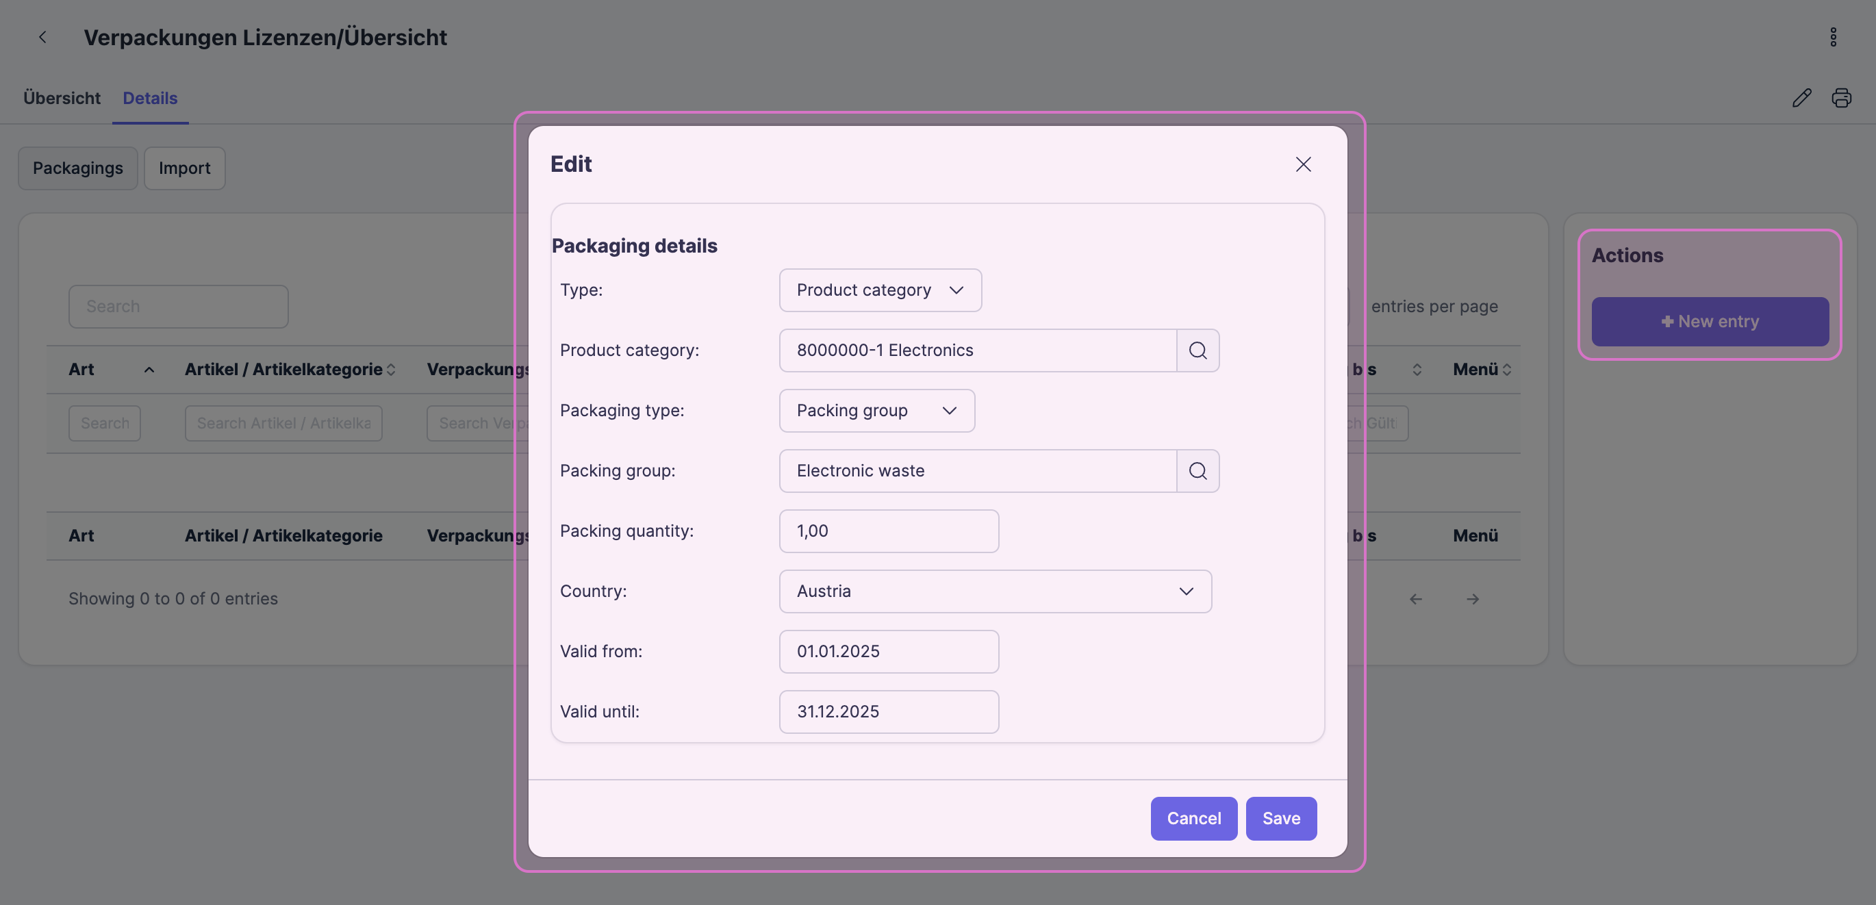Select the Details tab

(x=150, y=99)
